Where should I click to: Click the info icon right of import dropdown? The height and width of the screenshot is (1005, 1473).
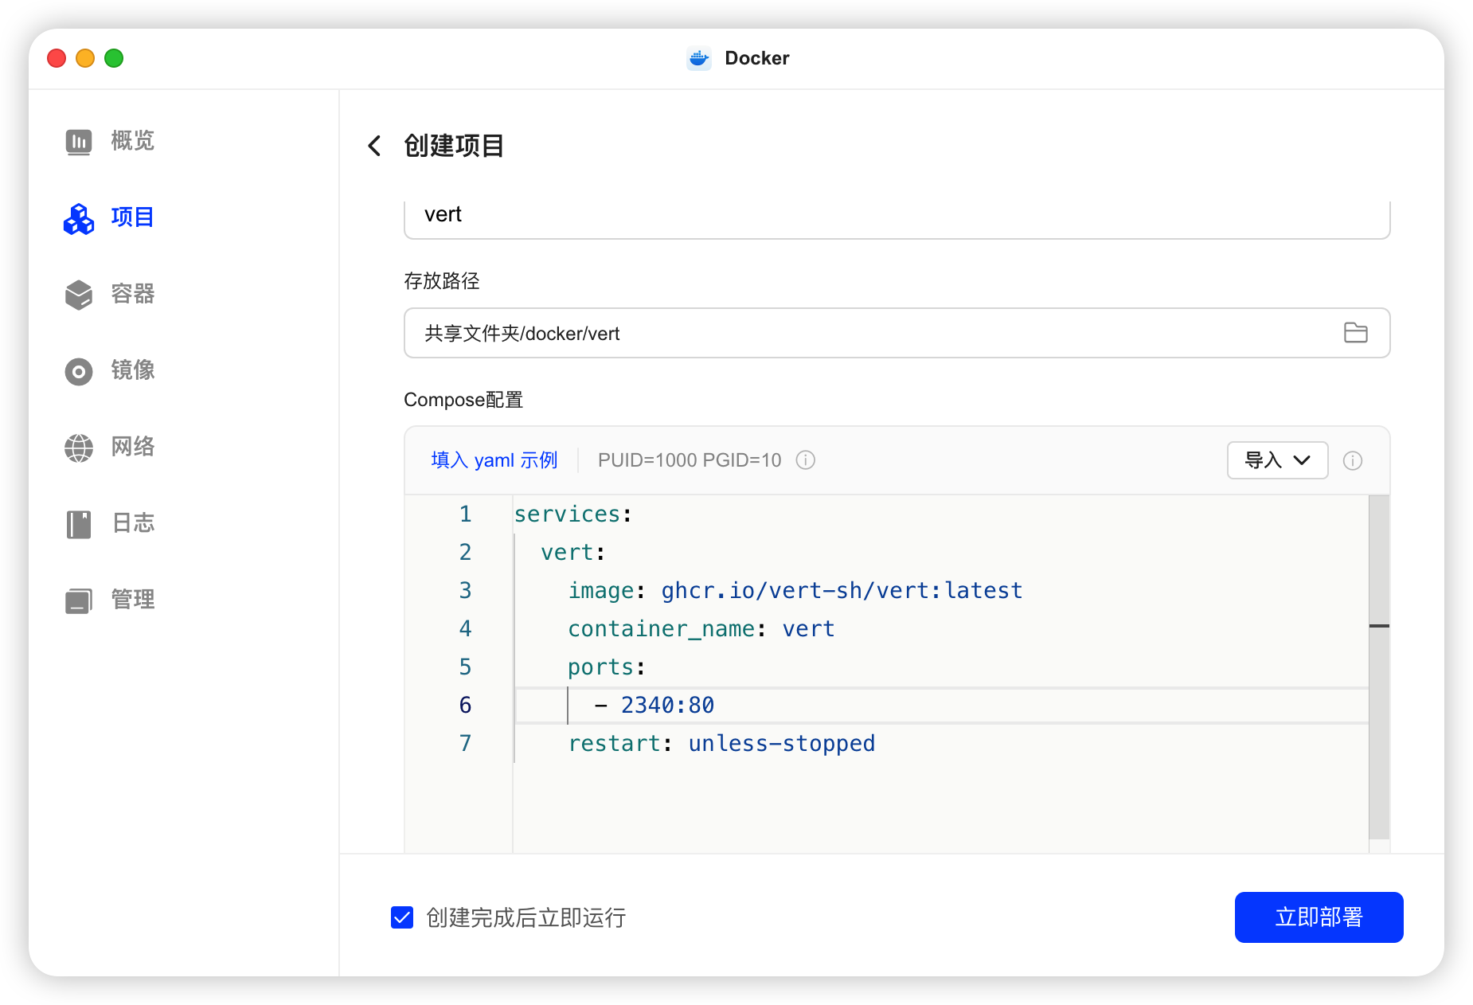1352,461
